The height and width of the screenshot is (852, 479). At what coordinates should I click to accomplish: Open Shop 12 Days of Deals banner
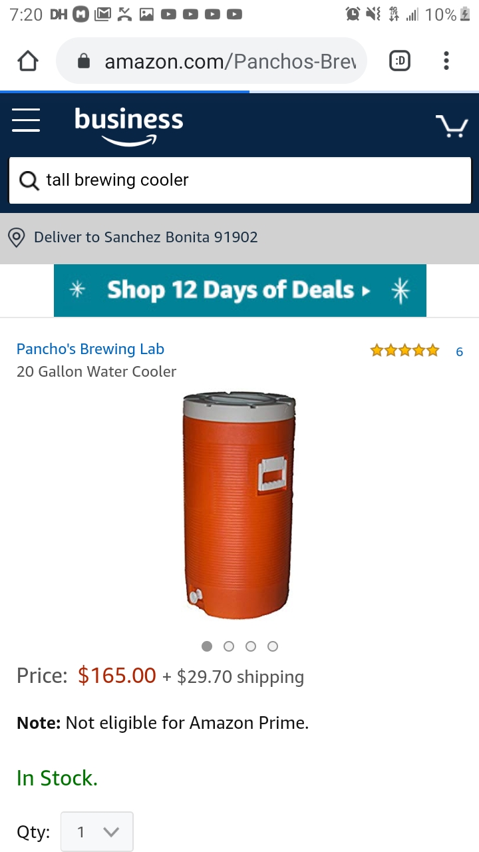[240, 290]
